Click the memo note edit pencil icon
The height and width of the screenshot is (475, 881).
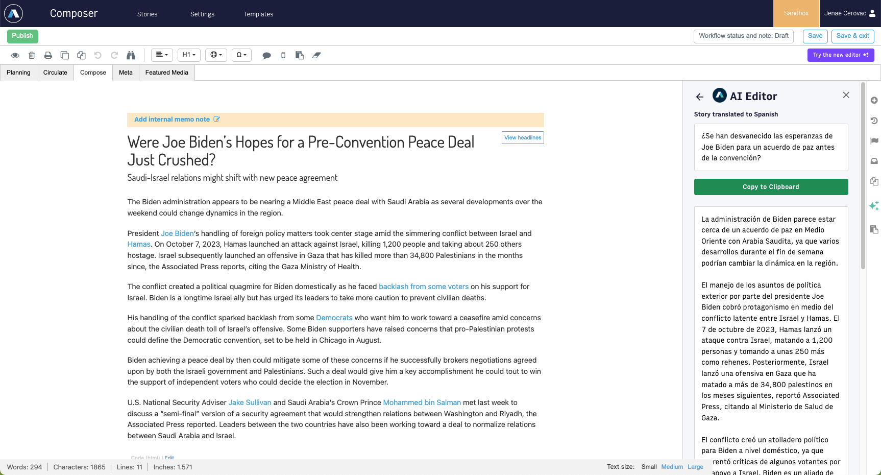click(x=216, y=119)
